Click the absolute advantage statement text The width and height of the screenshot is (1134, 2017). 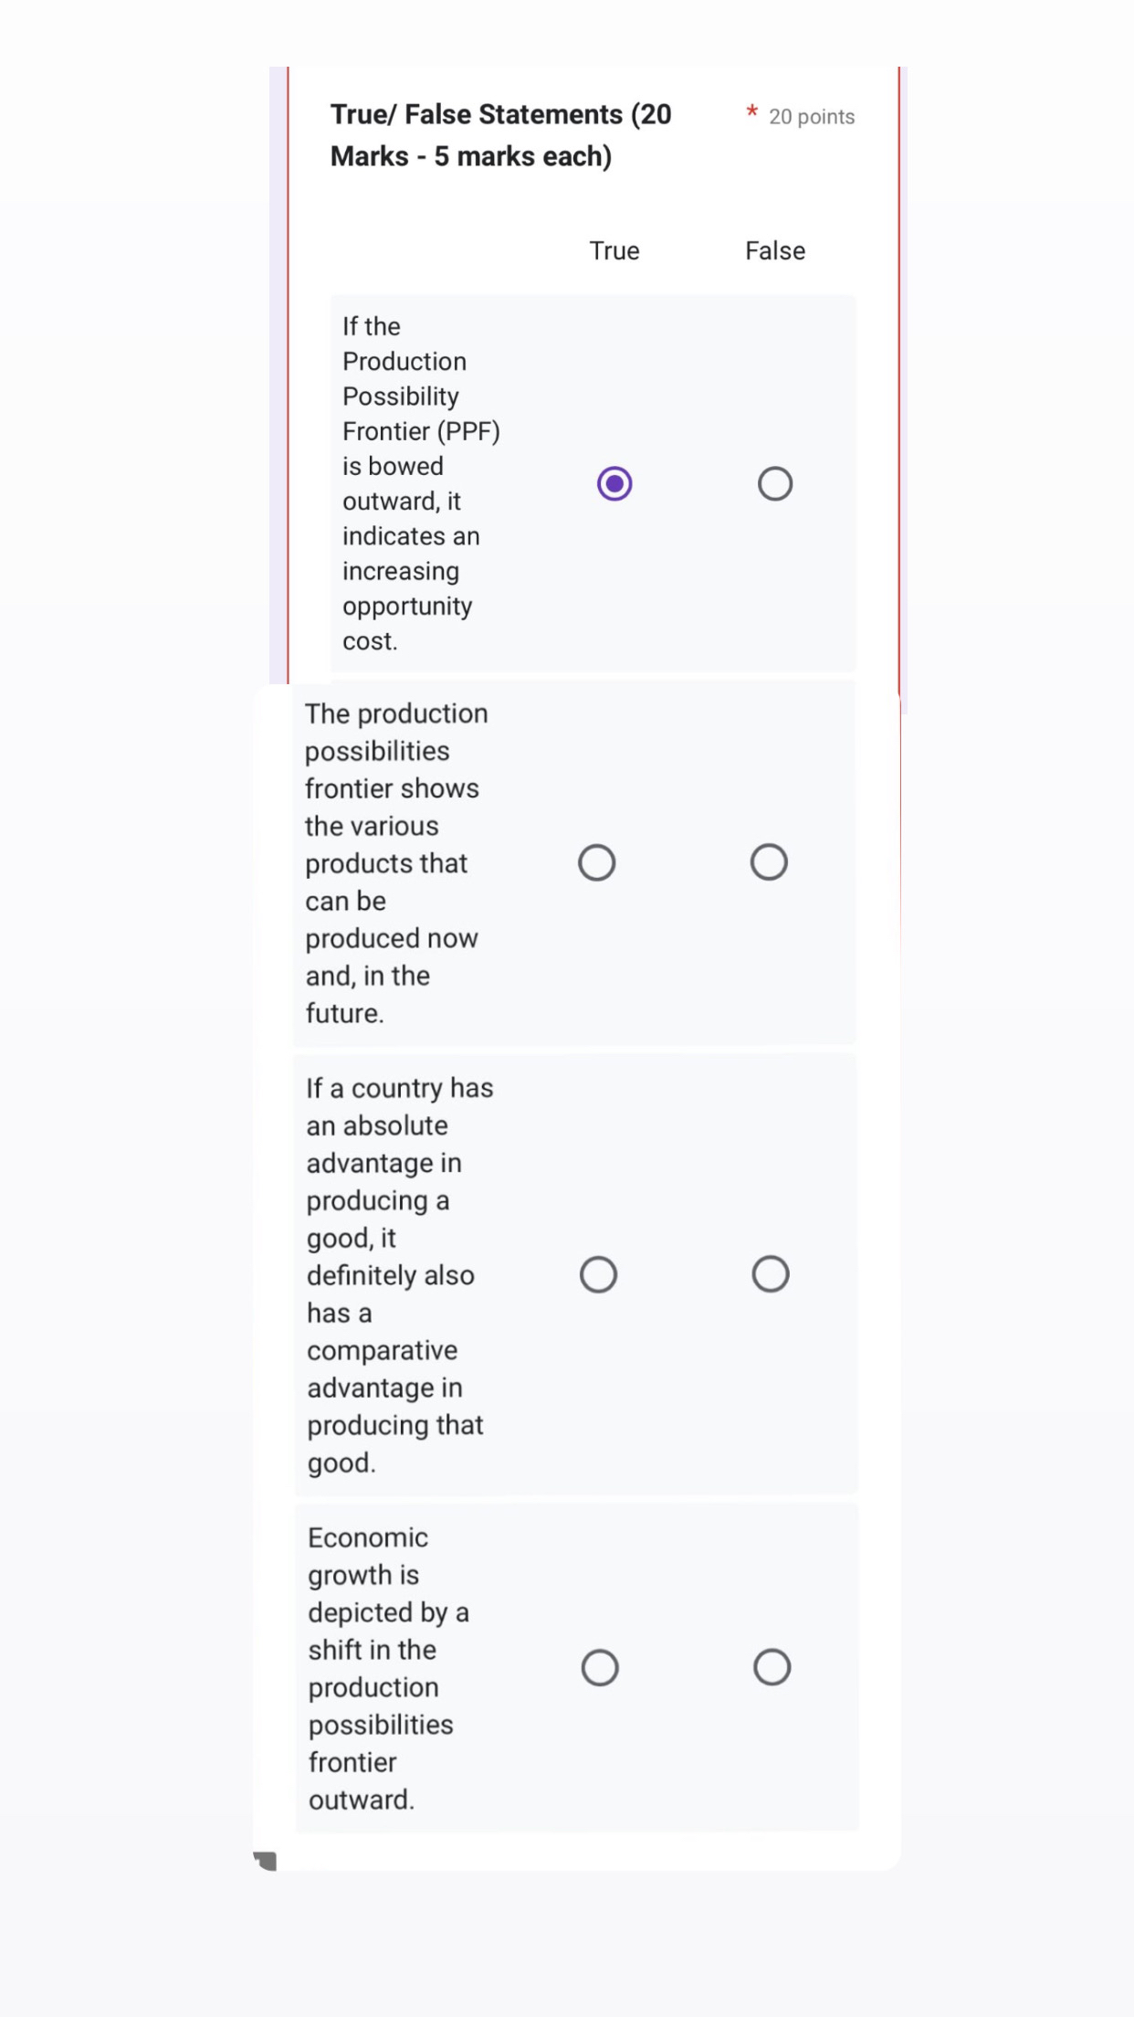click(399, 1273)
